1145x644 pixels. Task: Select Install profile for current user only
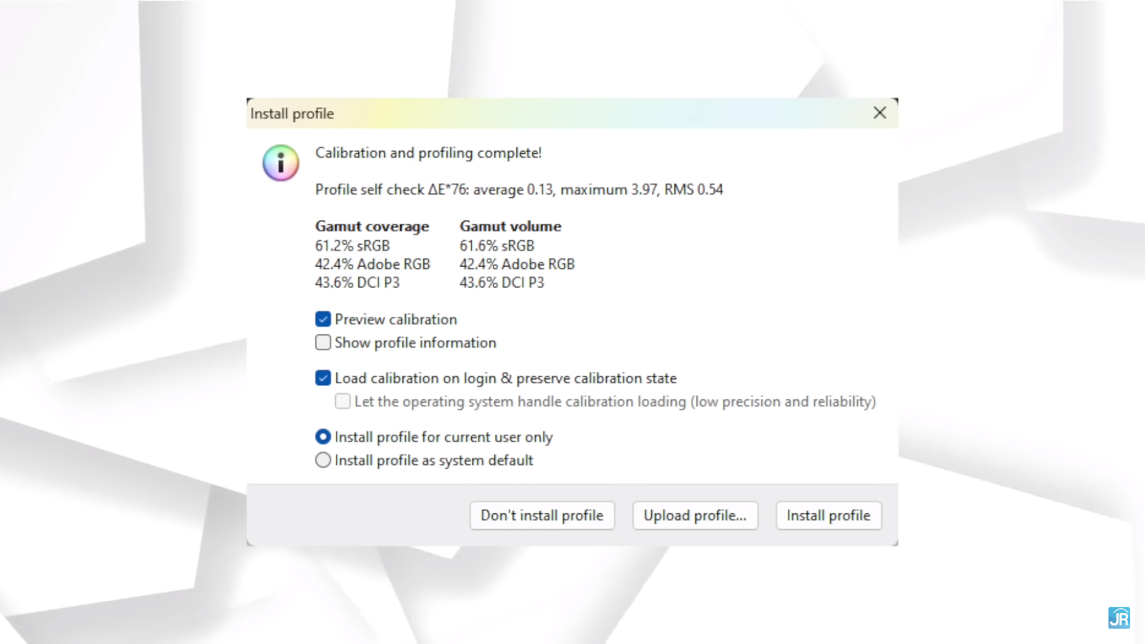click(323, 437)
